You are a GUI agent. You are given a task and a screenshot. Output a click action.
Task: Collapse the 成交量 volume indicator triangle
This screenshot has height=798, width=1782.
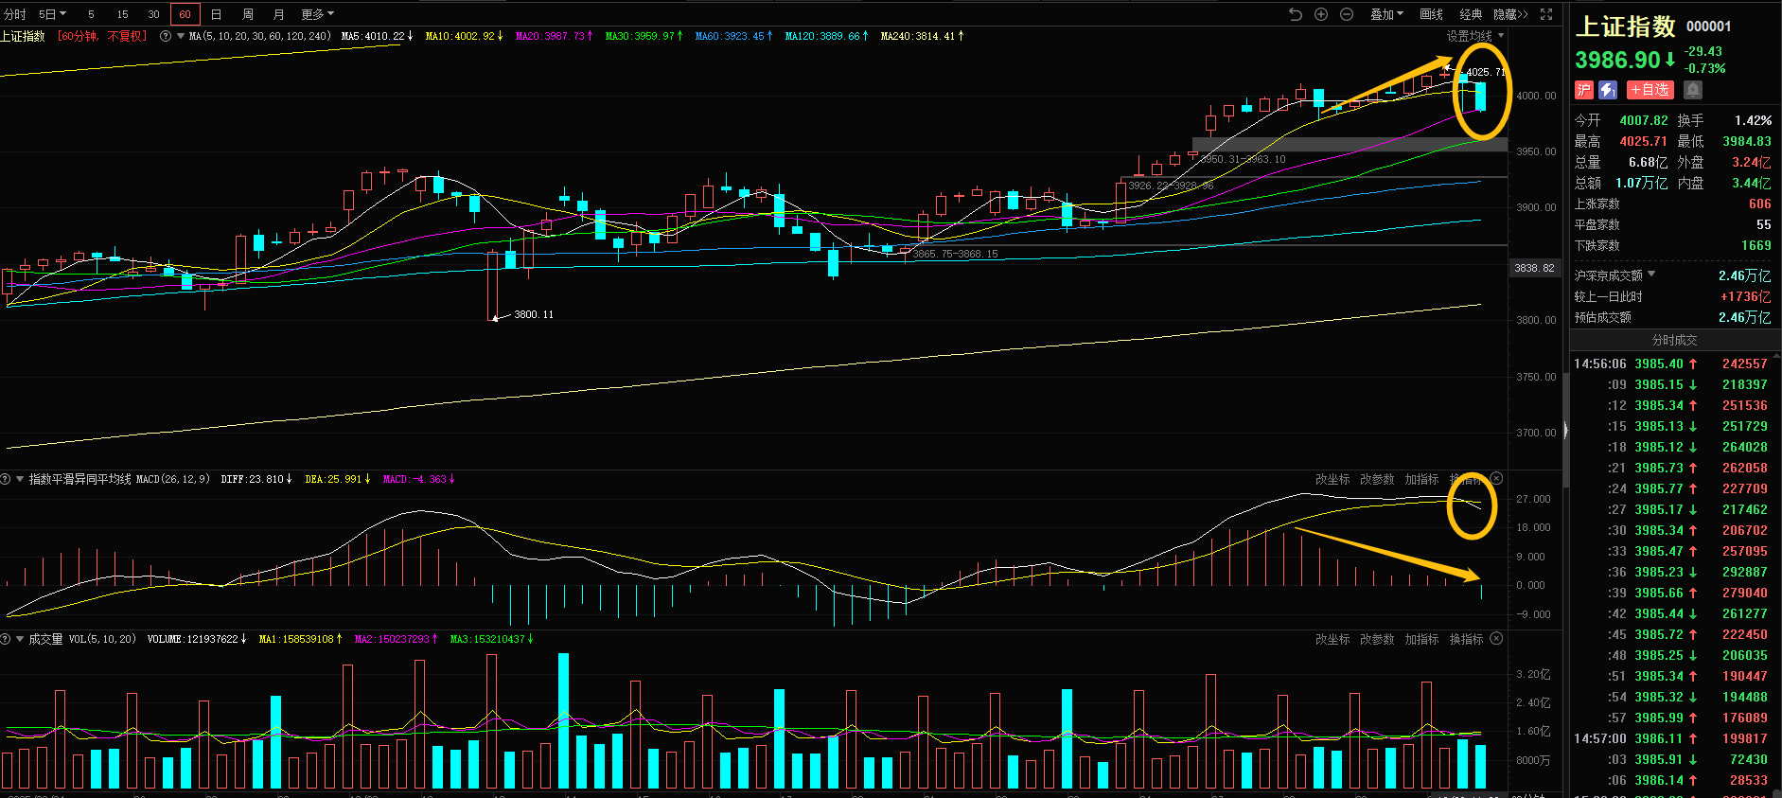[x=19, y=639]
